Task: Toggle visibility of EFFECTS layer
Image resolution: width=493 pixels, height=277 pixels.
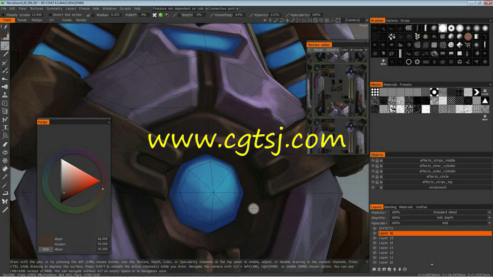Action: point(375,228)
